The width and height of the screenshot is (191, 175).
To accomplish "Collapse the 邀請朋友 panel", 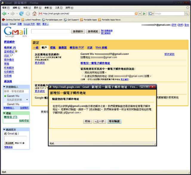I will 4,129.
